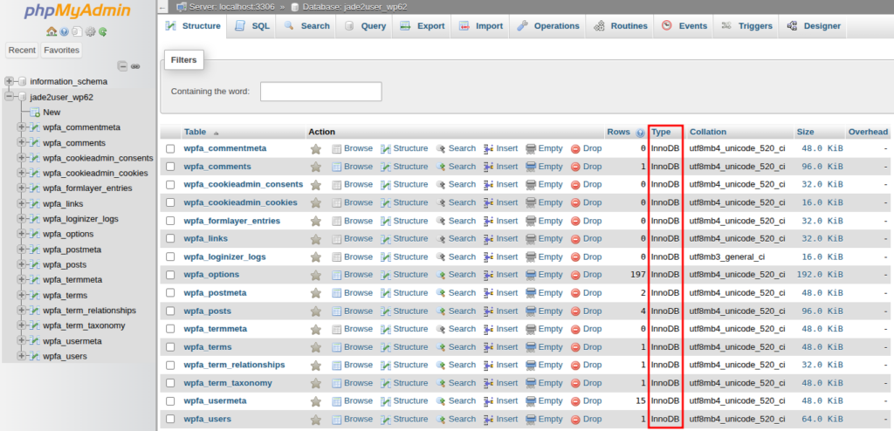Screen dimensions: 894x431
Task: Expand wpfa_usermeta in the tree
Action: point(22,341)
